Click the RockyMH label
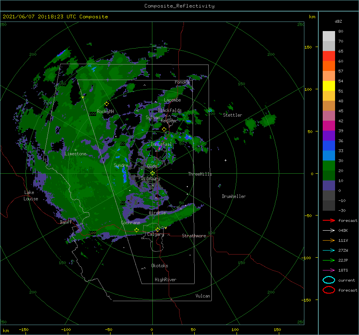359x335 pixels. (x=105, y=112)
